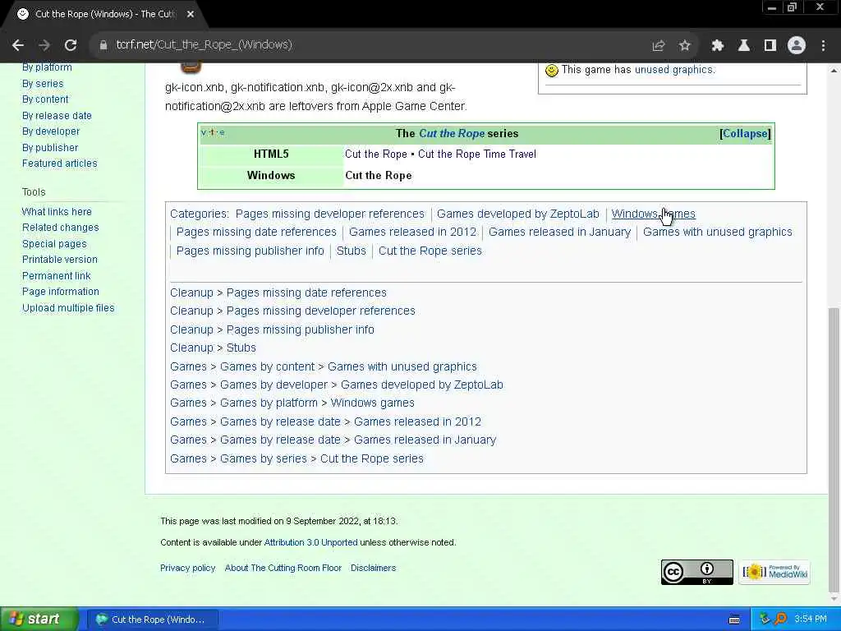Open breadcrumb Cleanup before Stubs
841x631 pixels.
(191, 348)
